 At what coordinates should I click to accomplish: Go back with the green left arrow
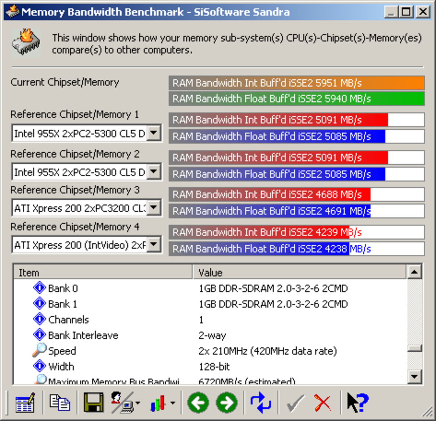click(198, 402)
